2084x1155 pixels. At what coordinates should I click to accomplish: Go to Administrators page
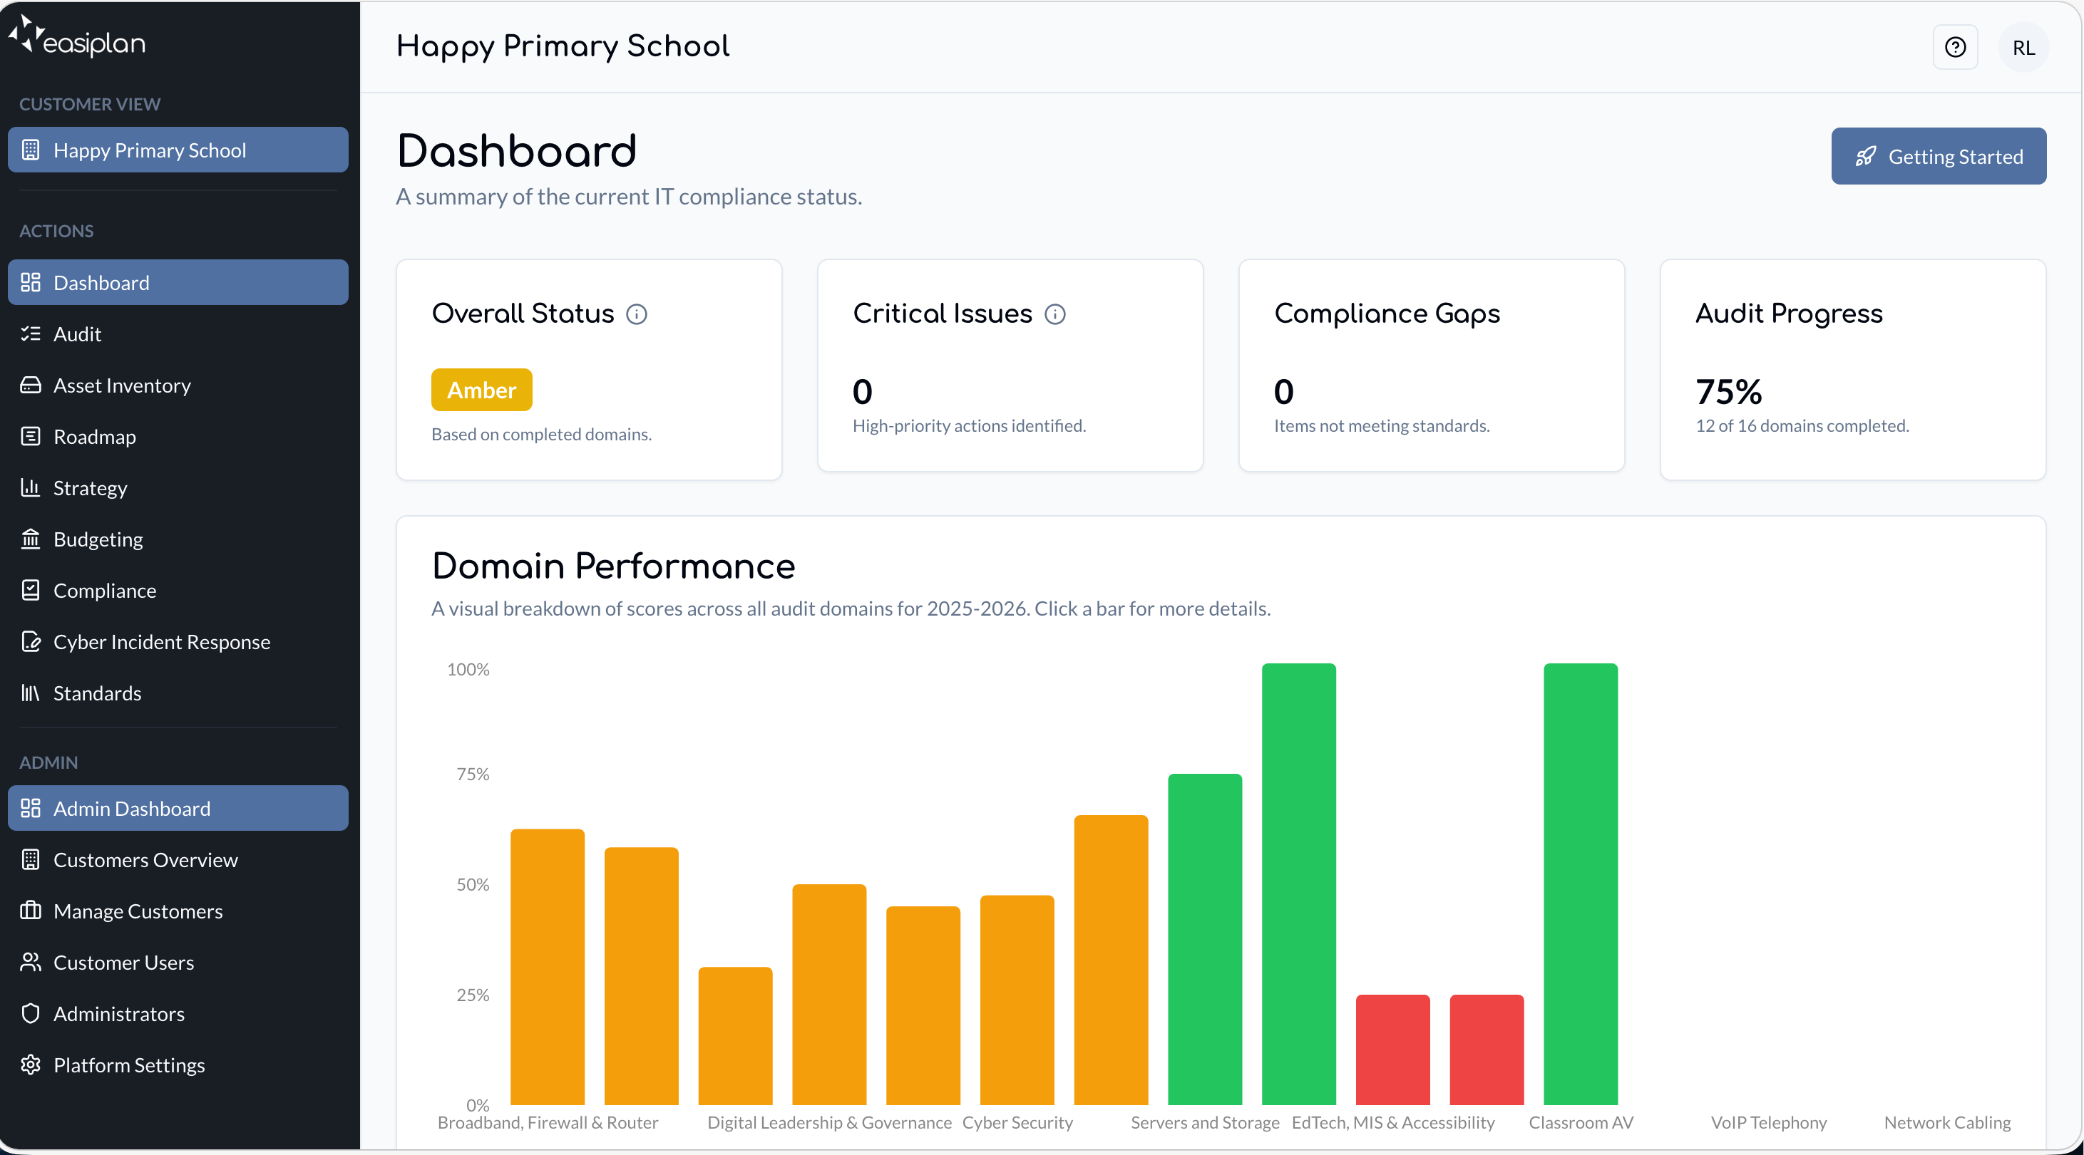178,1012
